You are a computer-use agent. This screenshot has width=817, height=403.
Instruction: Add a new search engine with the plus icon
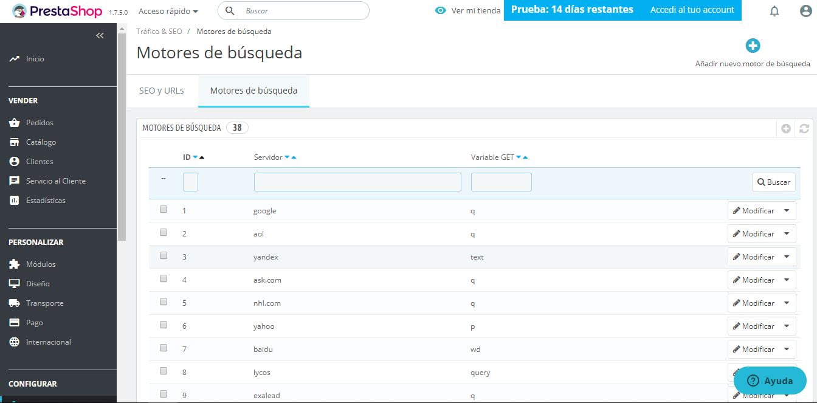[x=753, y=45]
